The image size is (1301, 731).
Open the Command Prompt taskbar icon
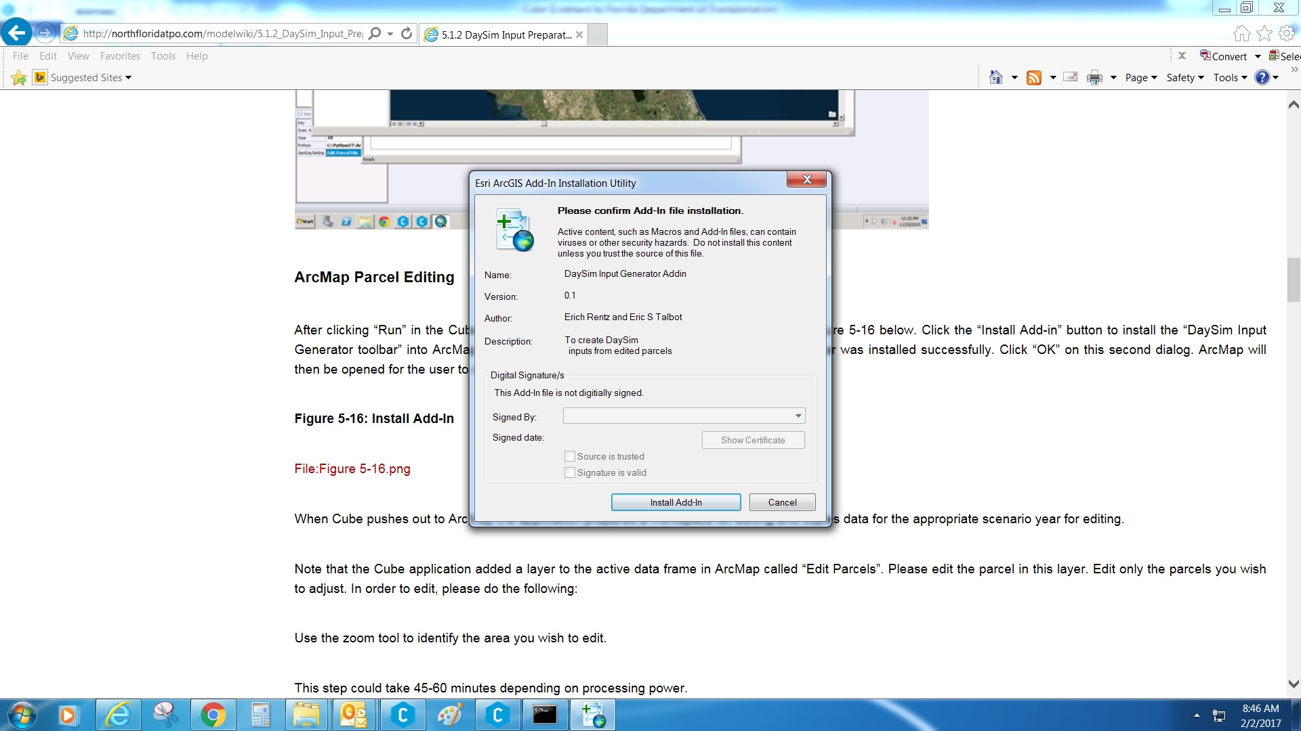[x=545, y=715]
